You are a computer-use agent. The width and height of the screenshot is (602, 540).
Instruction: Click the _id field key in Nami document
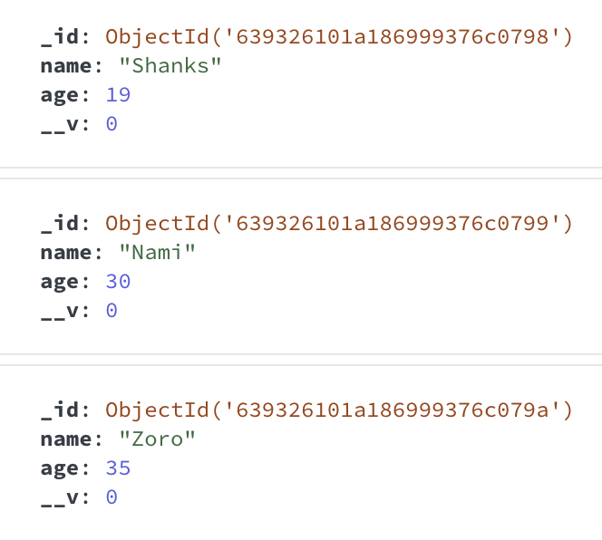[x=60, y=224]
